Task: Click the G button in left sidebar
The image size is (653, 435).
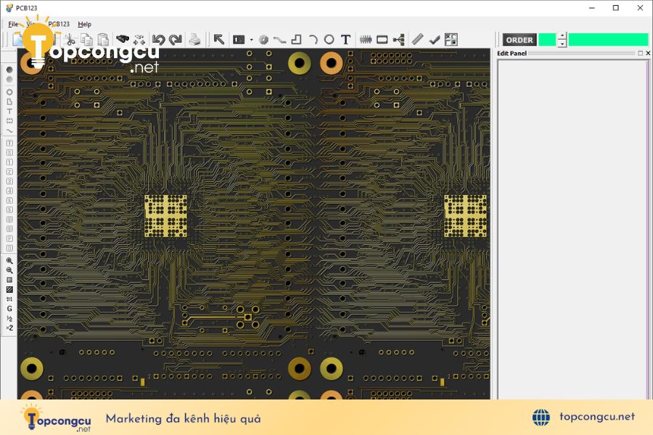Action: coord(9,308)
